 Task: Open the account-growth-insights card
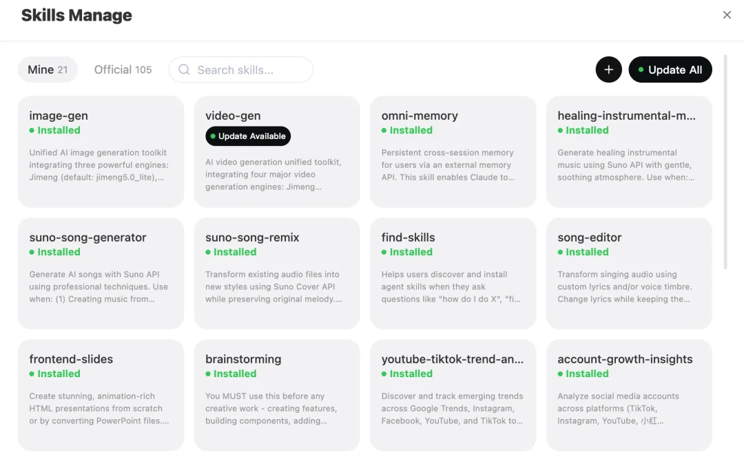pyautogui.click(x=629, y=395)
